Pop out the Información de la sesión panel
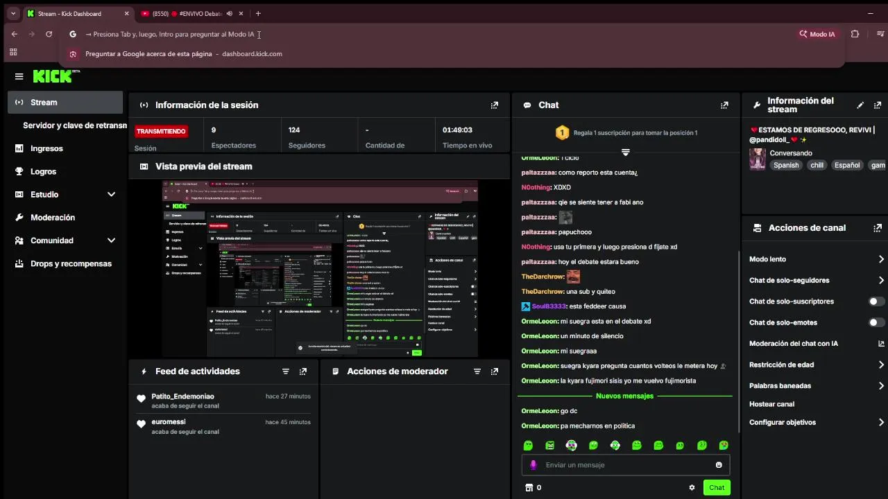888x499 pixels. (494, 105)
